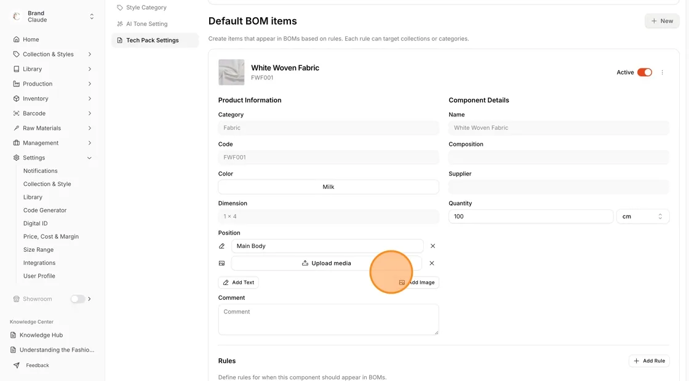Click the Style Category tag icon

coord(119,7)
